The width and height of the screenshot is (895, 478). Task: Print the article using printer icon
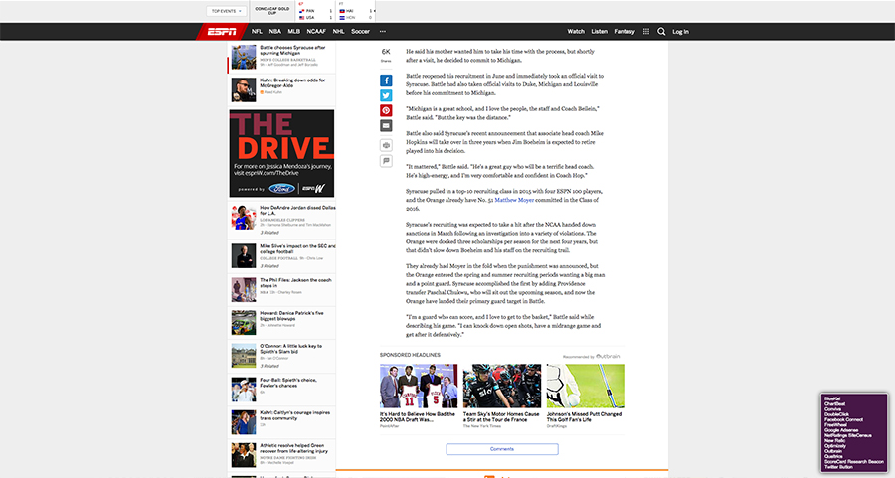(x=386, y=145)
